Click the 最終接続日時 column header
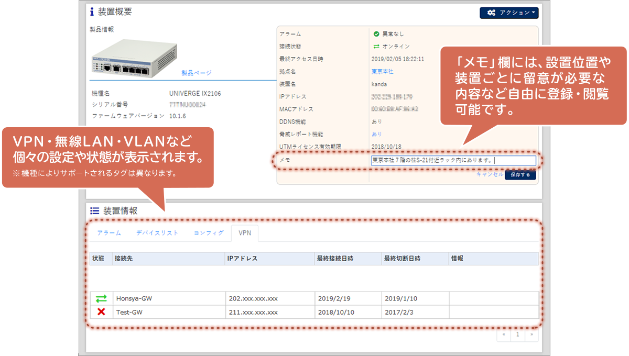The image size is (629, 356). [348, 259]
